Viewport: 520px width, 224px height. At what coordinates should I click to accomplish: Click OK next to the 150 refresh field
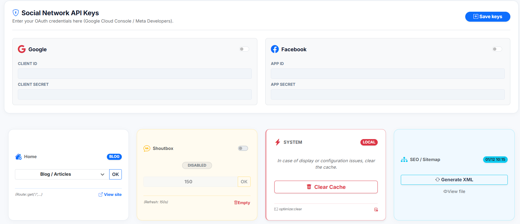244,182
